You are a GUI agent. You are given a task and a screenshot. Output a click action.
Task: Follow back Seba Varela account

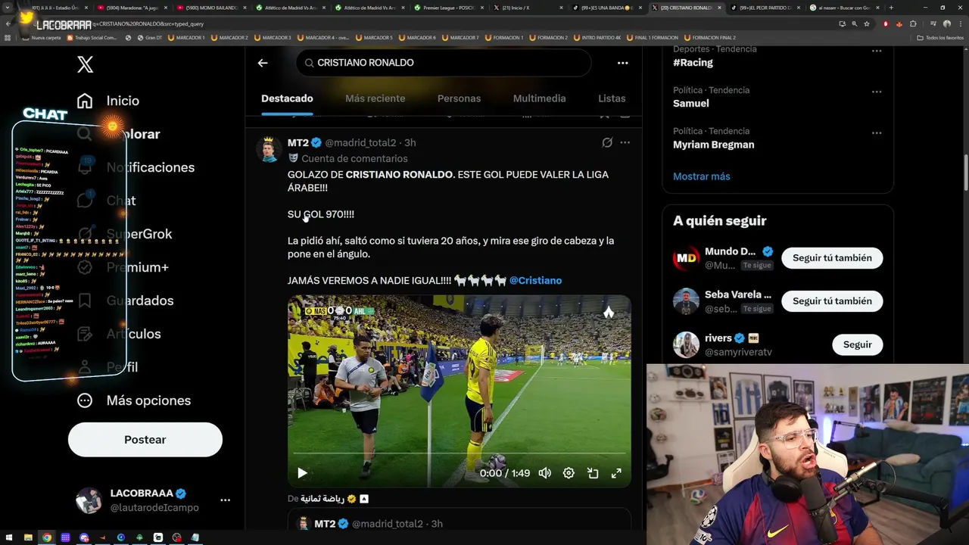pyautogui.click(x=832, y=301)
